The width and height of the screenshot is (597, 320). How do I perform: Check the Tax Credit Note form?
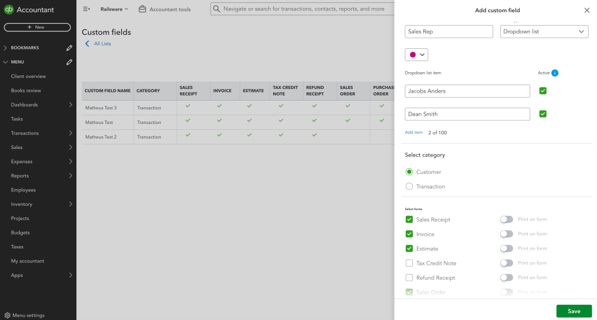[409, 263]
